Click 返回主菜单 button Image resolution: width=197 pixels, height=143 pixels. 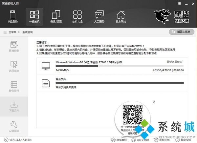[182, 32]
